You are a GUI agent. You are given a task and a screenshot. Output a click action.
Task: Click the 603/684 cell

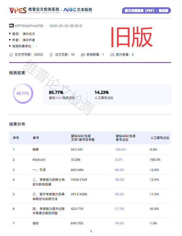click(77, 170)
